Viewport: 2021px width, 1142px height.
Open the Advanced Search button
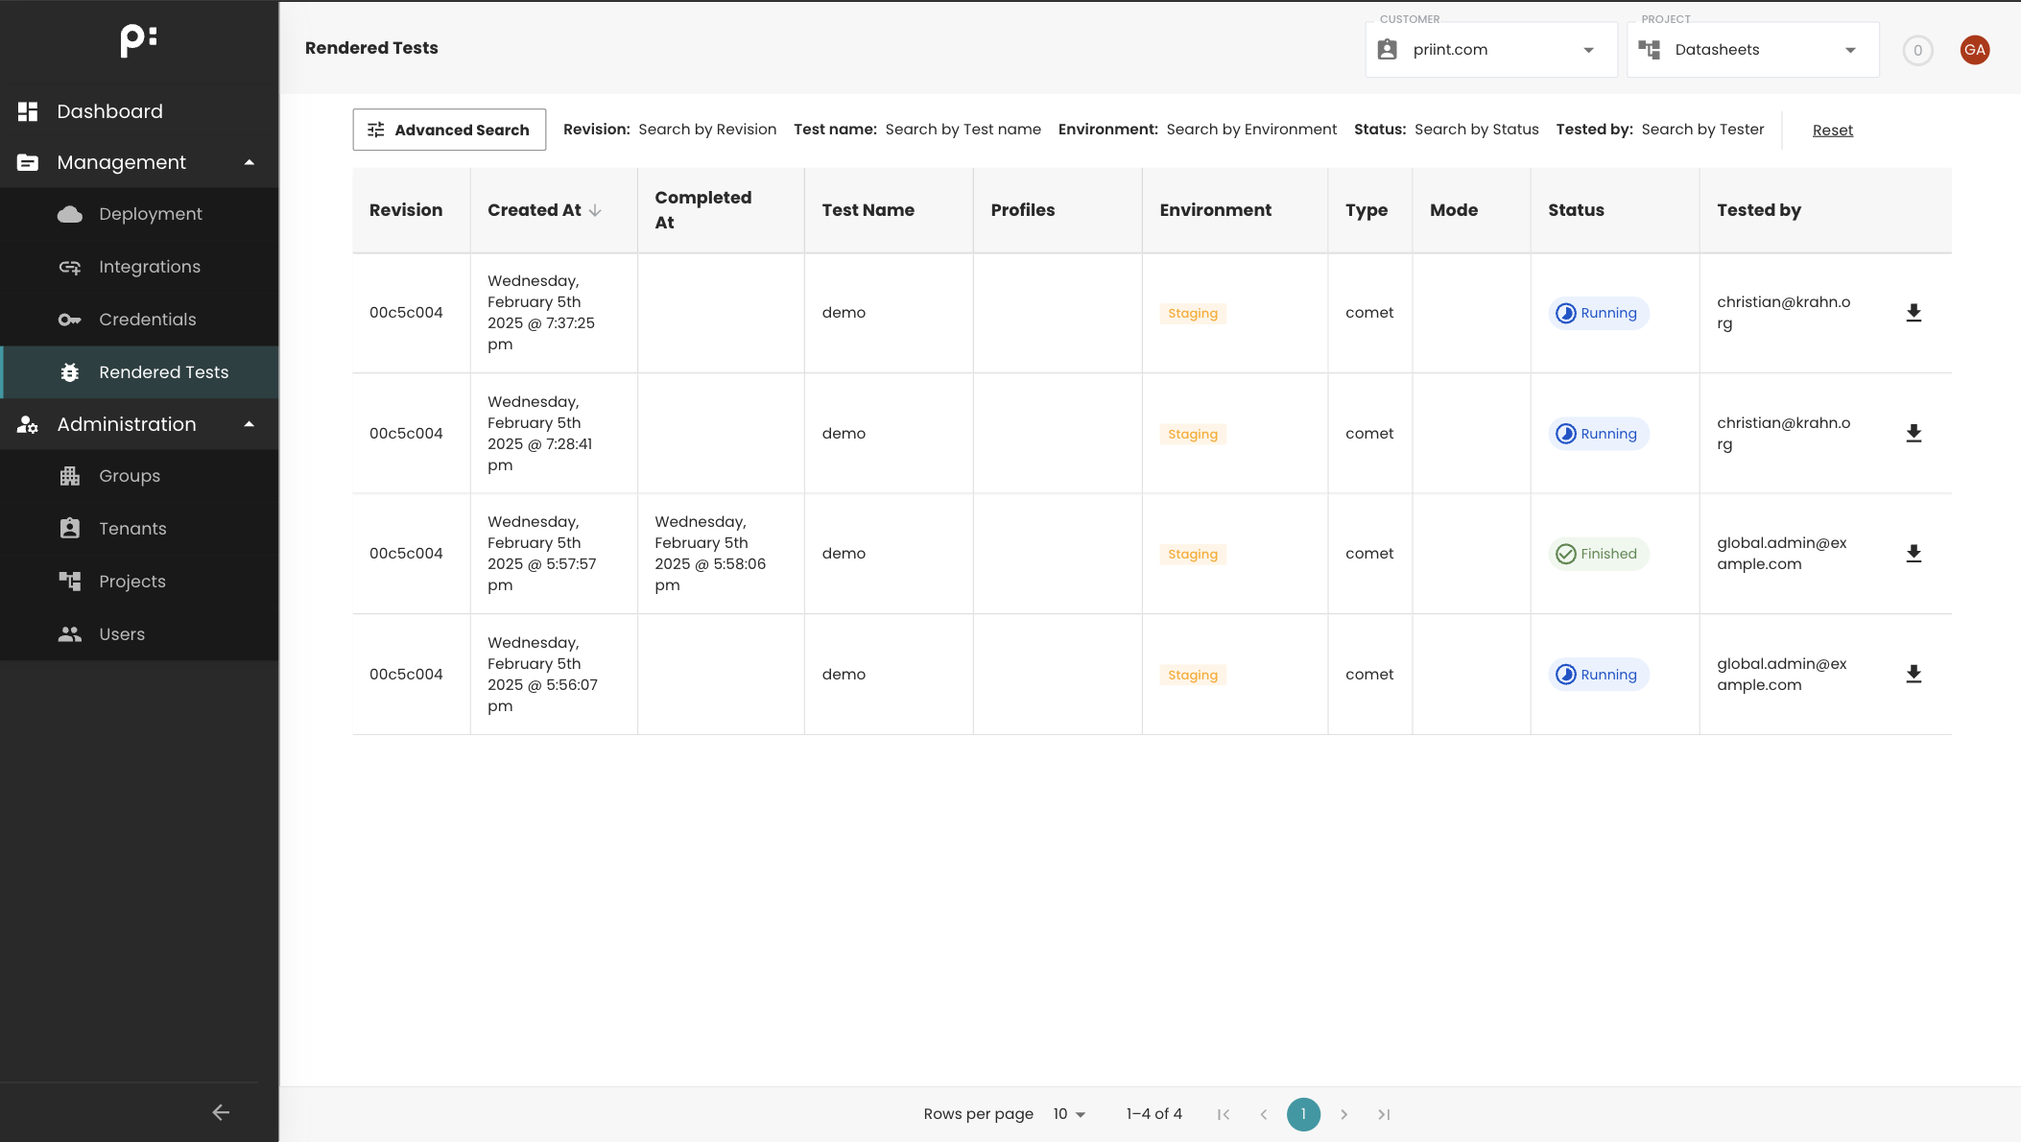click(x=449, y=130)
